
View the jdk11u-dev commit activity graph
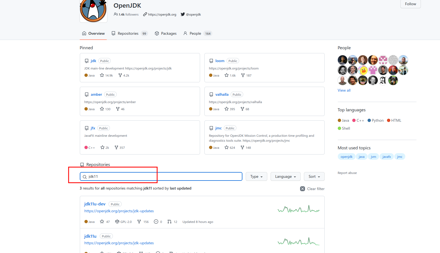[x=298, y=209]
